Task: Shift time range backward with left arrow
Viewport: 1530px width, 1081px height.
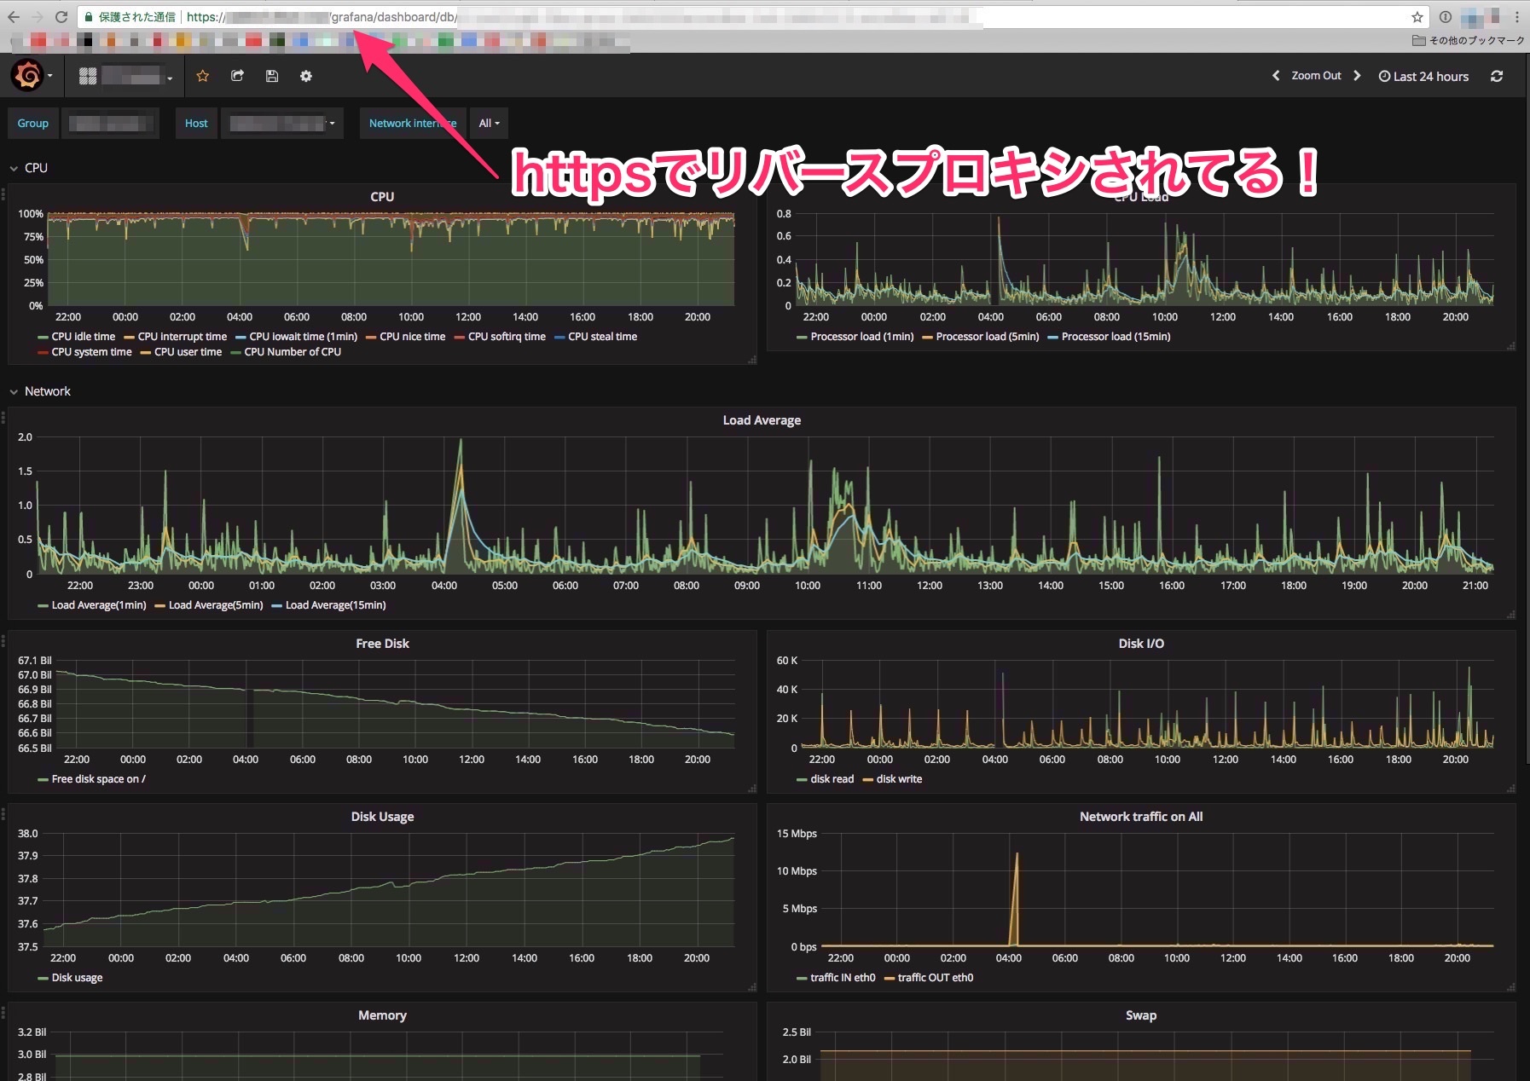Action: [x=1276, y=76]
